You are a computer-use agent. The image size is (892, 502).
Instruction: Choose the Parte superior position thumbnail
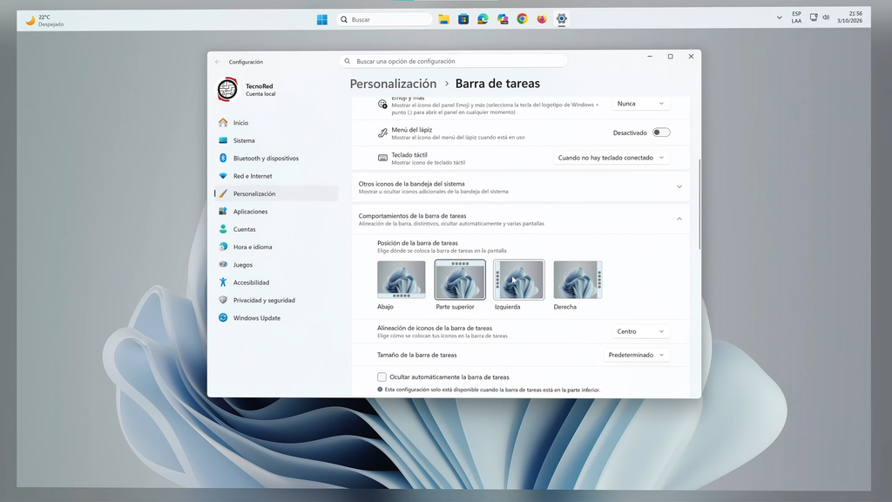460,280
